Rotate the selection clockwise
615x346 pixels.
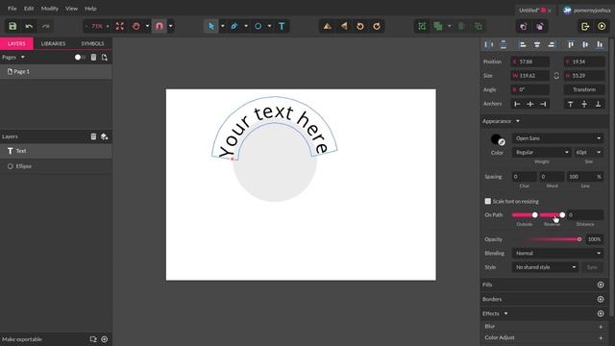pos(377,26)
